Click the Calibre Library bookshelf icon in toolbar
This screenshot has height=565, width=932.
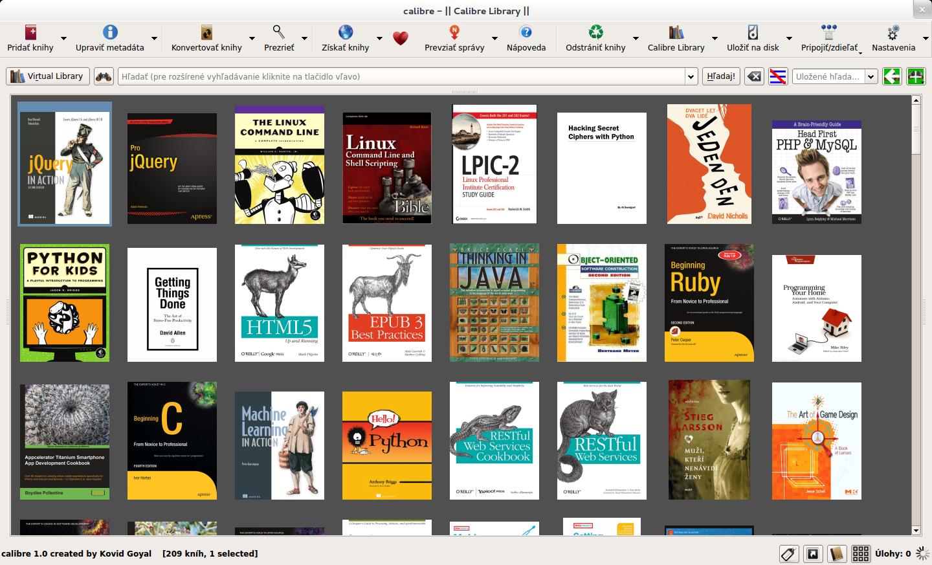(676, 32)
